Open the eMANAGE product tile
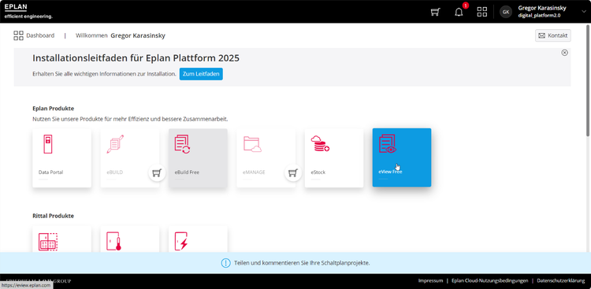591x289 pixels. pos(266,157)
